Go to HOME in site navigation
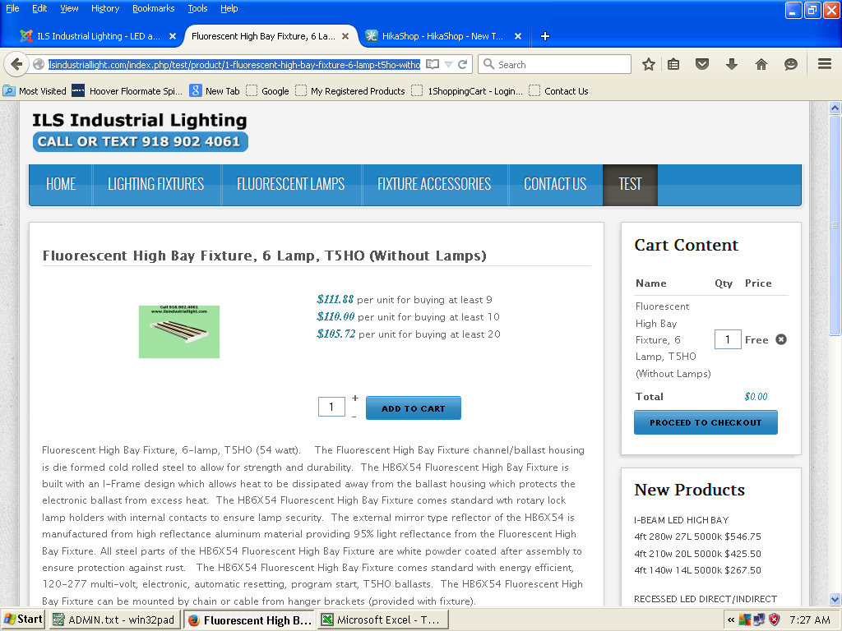The height and width of the screenshot is (631, 842). point(61,185)
